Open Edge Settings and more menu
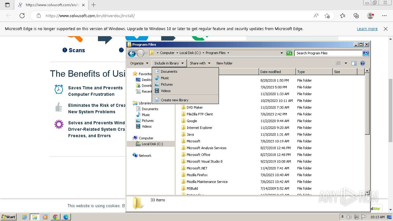 (384, 16)
